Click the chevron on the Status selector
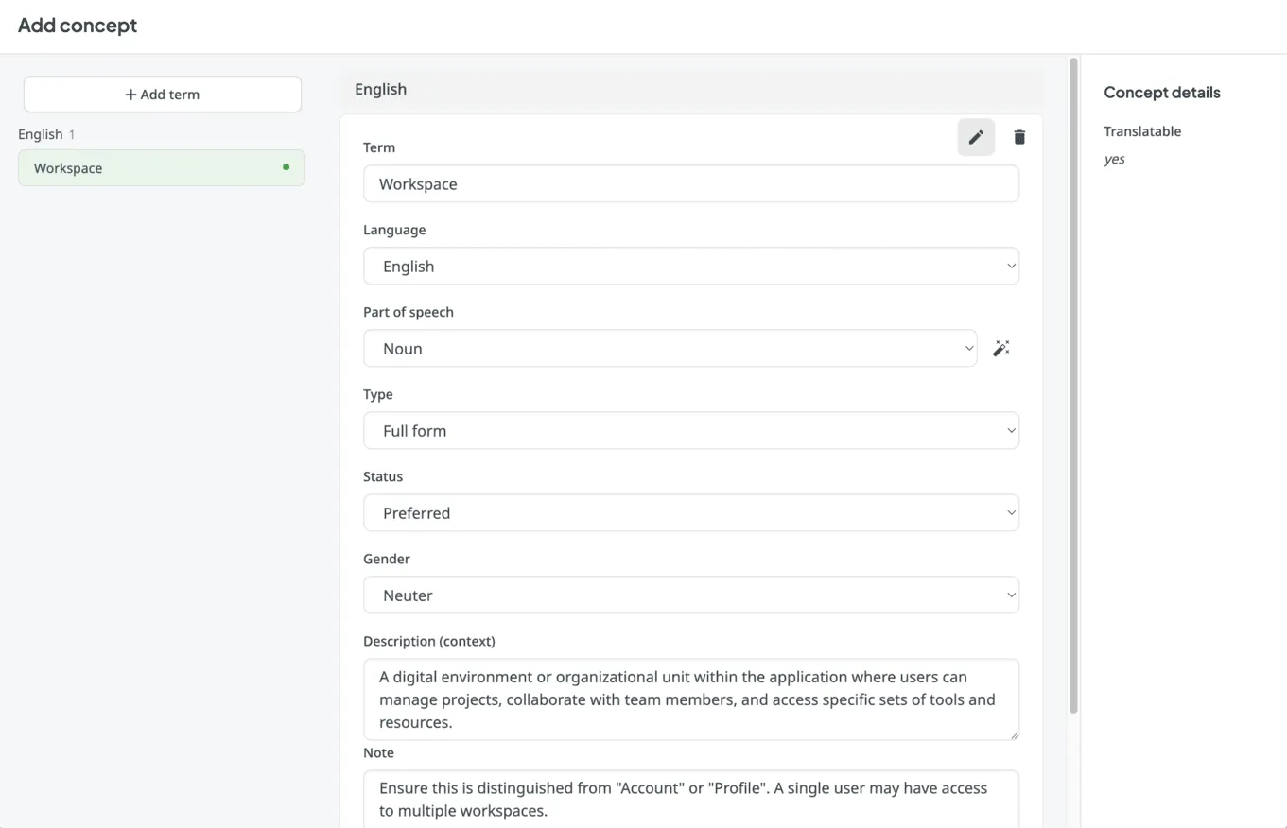 pyautogui.click(x=1011, y=512)
